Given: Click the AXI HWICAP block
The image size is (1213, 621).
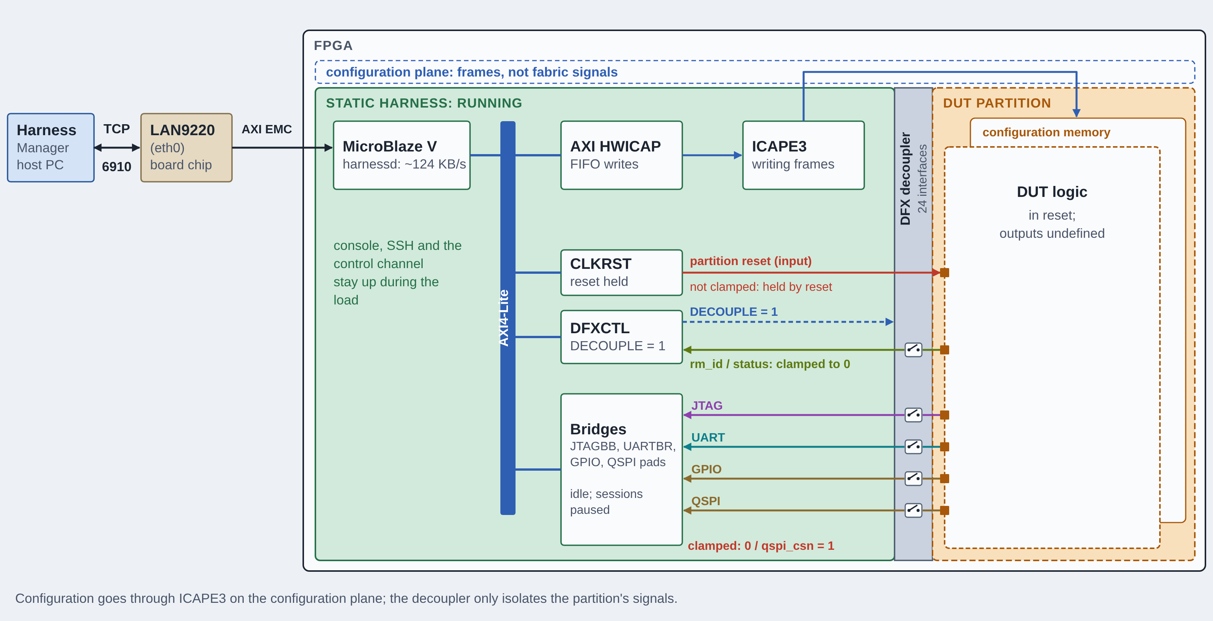Looking at the screenshot, I should [622, 155].
